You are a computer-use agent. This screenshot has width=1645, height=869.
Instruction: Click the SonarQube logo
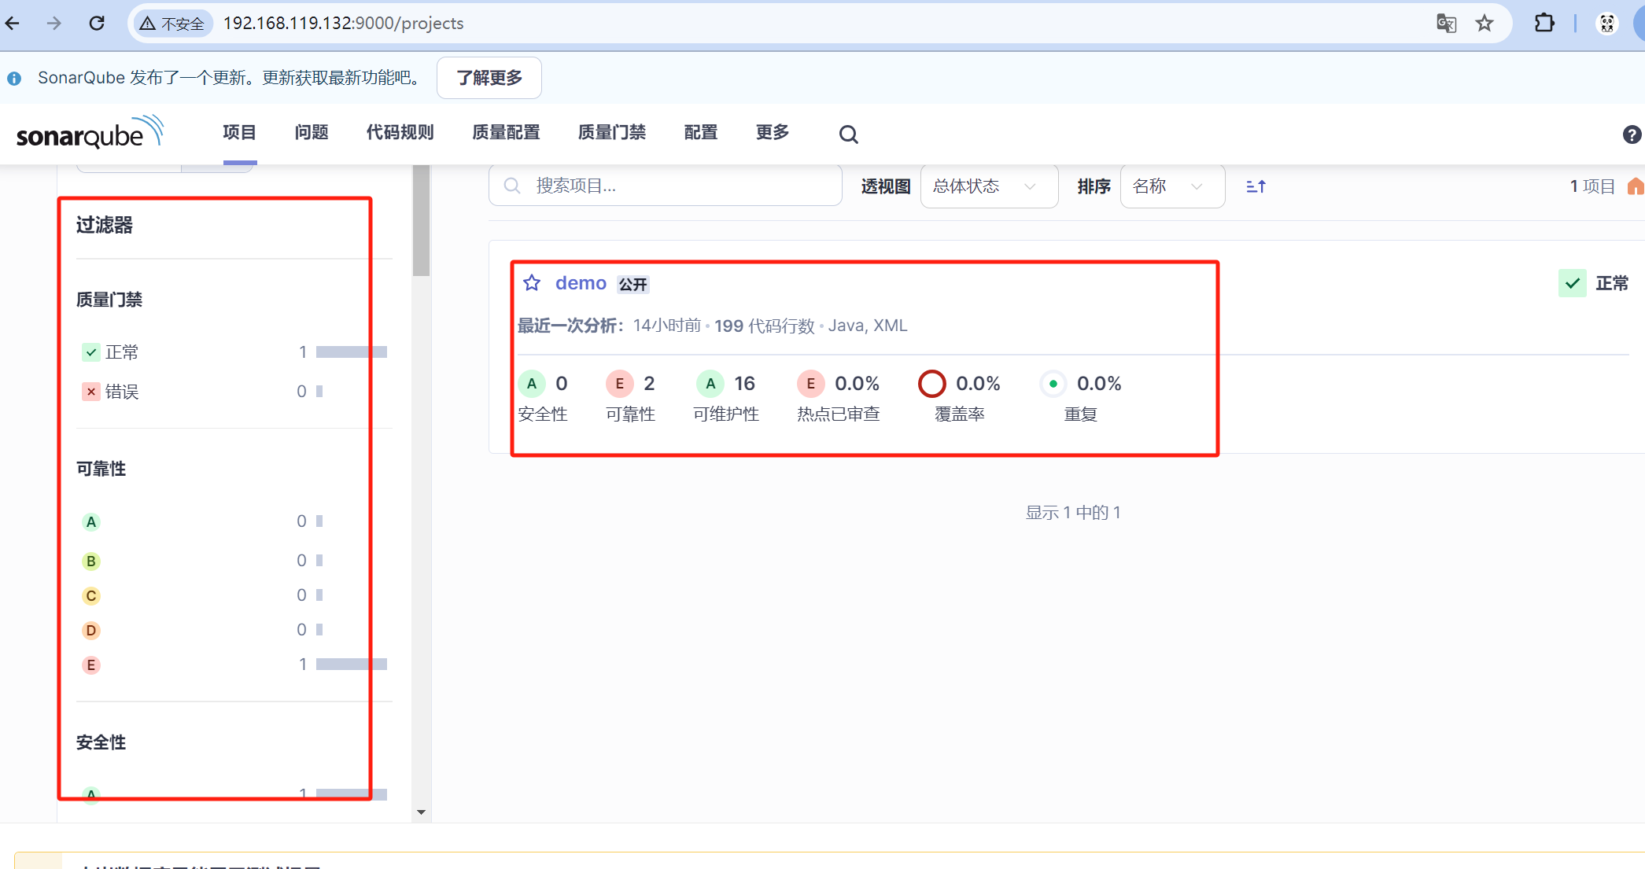(x=89, y=133)
